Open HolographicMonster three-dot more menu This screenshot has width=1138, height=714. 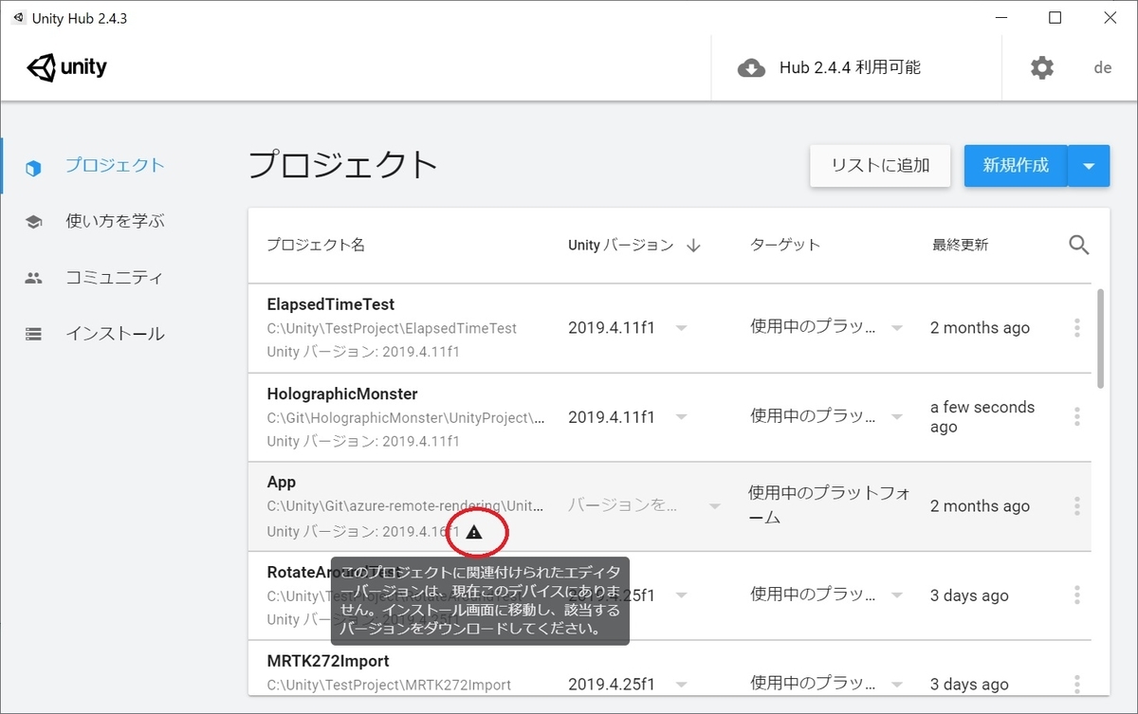click(x=1077, y=417)
